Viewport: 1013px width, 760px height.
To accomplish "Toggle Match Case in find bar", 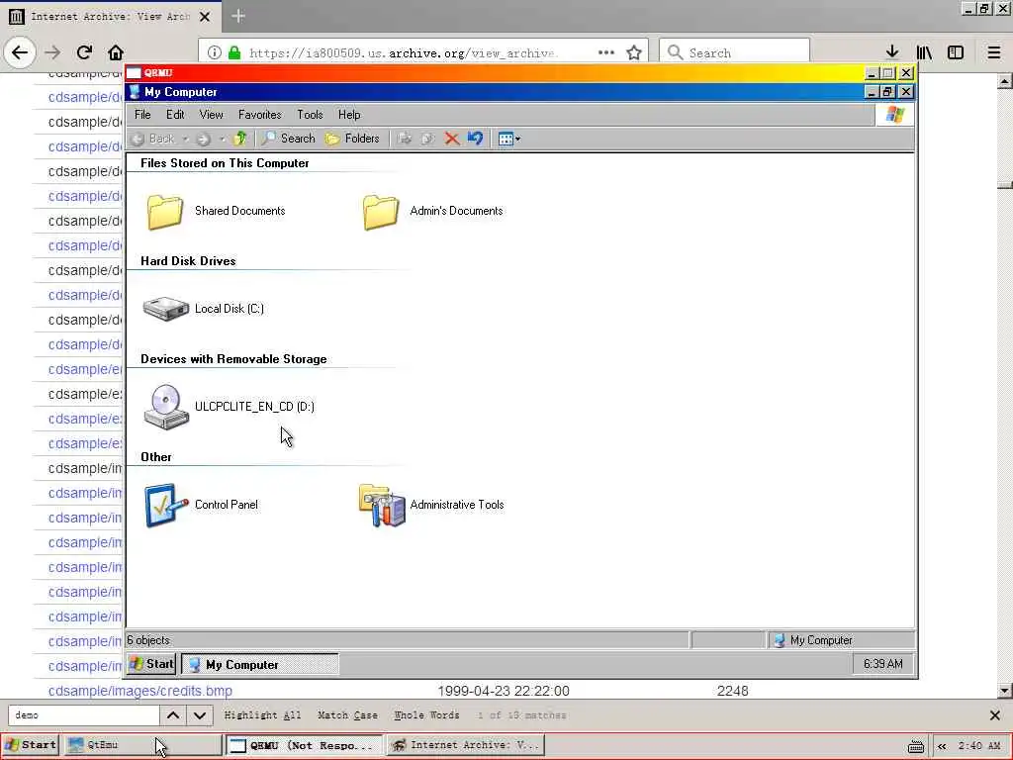I will [x=347, y=715].
